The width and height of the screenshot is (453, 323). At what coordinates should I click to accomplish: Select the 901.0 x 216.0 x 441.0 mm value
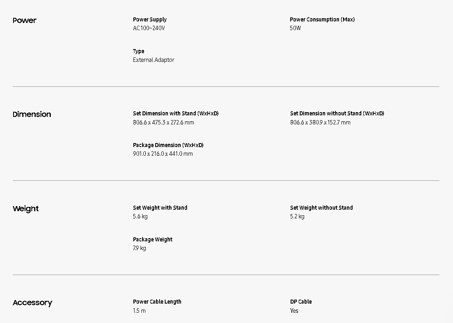[x=163, y=154]
